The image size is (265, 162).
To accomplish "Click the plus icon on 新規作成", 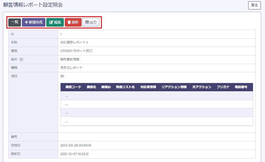I will pyautogui.click(x=26, y=23).
